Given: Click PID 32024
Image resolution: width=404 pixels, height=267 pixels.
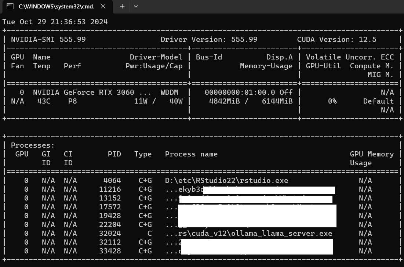Looking at the screenshot, I should pos(110,234).
